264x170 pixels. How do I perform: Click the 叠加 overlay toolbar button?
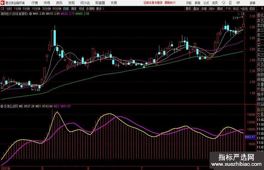click(x=196, y=9)
